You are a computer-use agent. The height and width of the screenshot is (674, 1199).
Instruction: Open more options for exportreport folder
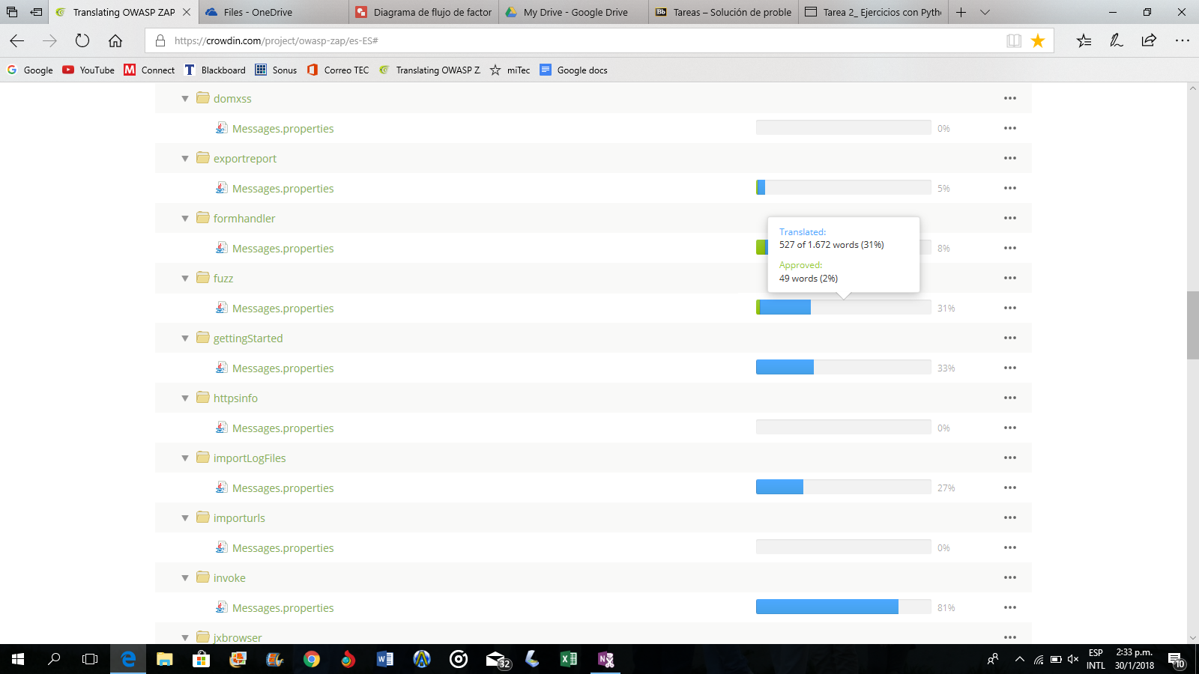tap(1010, 158)
